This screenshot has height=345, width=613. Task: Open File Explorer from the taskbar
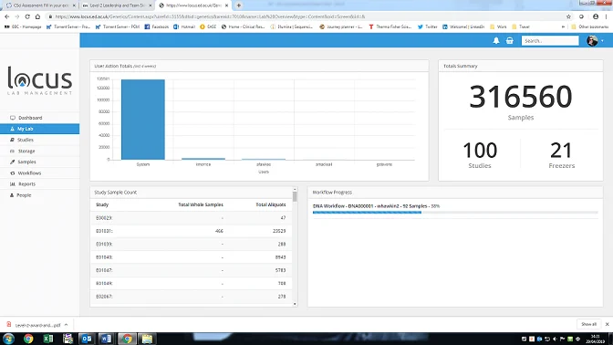coord(147,339)
